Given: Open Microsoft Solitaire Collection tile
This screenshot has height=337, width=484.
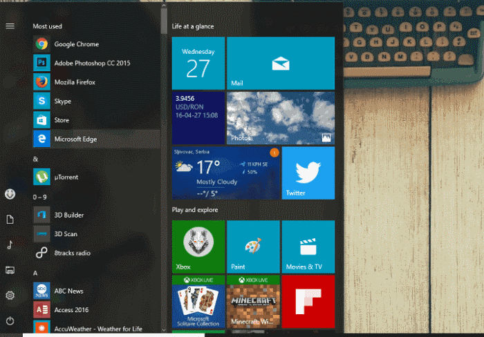Looking at the screenshot, I should pyautogui.click(x=198, y=302).
